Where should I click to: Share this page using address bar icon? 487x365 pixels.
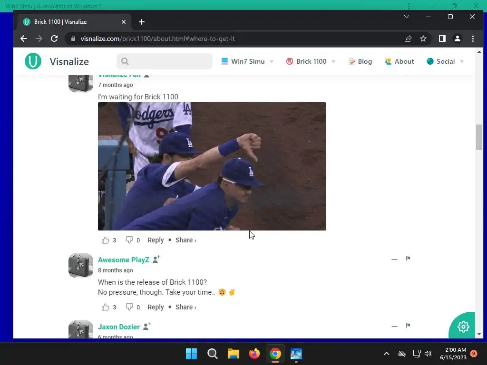[408, 38]
